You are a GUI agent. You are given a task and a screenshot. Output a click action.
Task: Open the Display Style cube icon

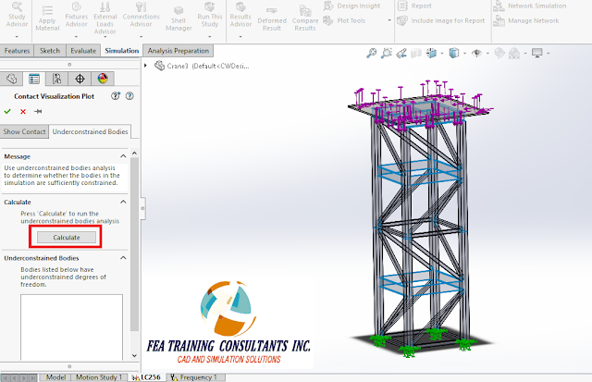point(454,53)
